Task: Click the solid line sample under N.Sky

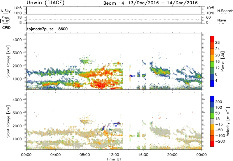Action: [x=6, y=14]
